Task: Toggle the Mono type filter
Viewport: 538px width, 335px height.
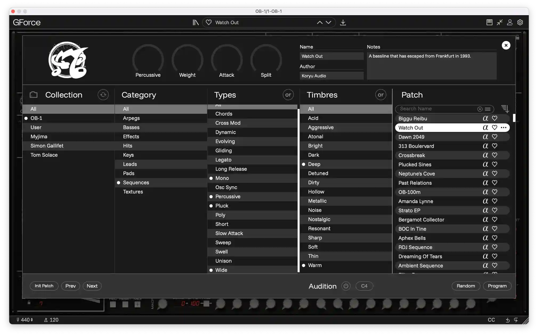Action: 252,178
